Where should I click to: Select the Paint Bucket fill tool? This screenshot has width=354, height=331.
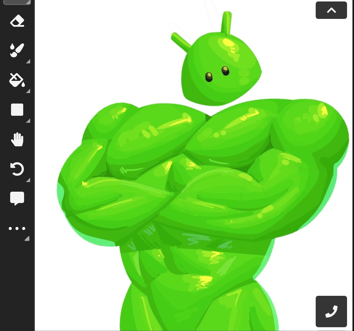pos(17,80)
